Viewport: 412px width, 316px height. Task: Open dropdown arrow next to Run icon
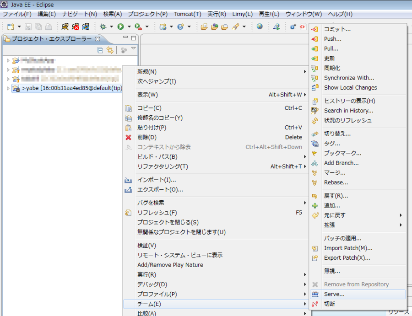click(129, 27)
